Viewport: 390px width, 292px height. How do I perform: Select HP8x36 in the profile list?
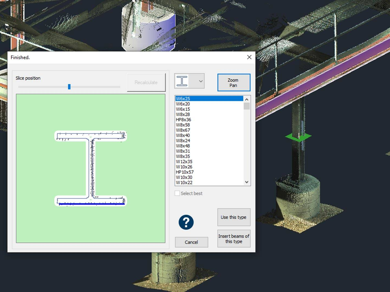tap(209, 120)
